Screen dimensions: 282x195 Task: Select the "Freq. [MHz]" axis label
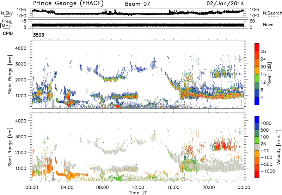point(6,24)
